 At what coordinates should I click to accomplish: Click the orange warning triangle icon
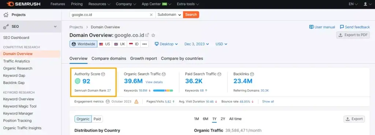pyautogui.click(x=136, y=102)
